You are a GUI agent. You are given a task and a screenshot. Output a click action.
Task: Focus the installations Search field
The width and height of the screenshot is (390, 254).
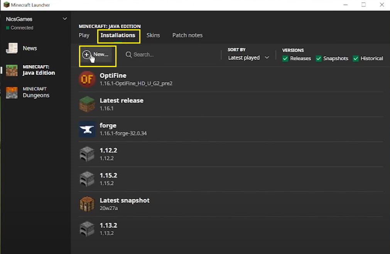(x=144, y=55)
